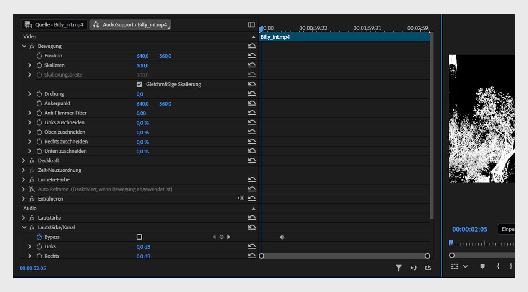Reset the Anti-Flimmer-Filter value
This screenshot has width=528, height=292.
click(252, 113)
